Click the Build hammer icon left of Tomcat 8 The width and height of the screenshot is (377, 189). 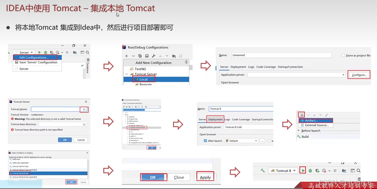(x=263, y=170)
